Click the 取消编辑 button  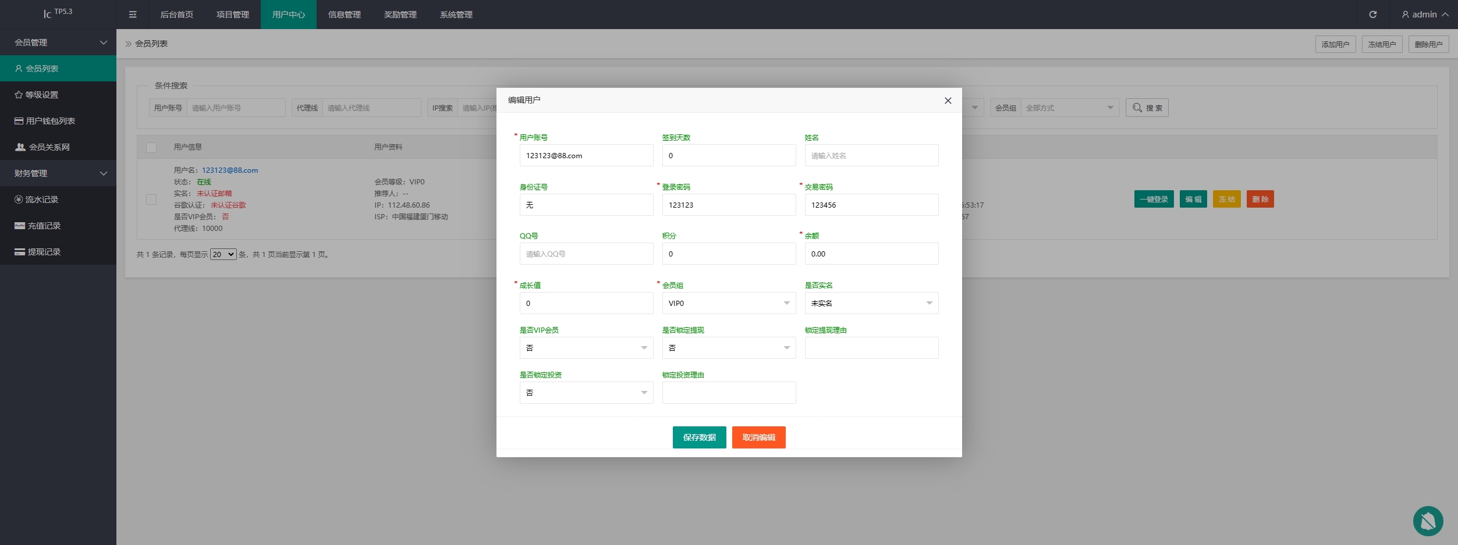(x=758, y=437)
